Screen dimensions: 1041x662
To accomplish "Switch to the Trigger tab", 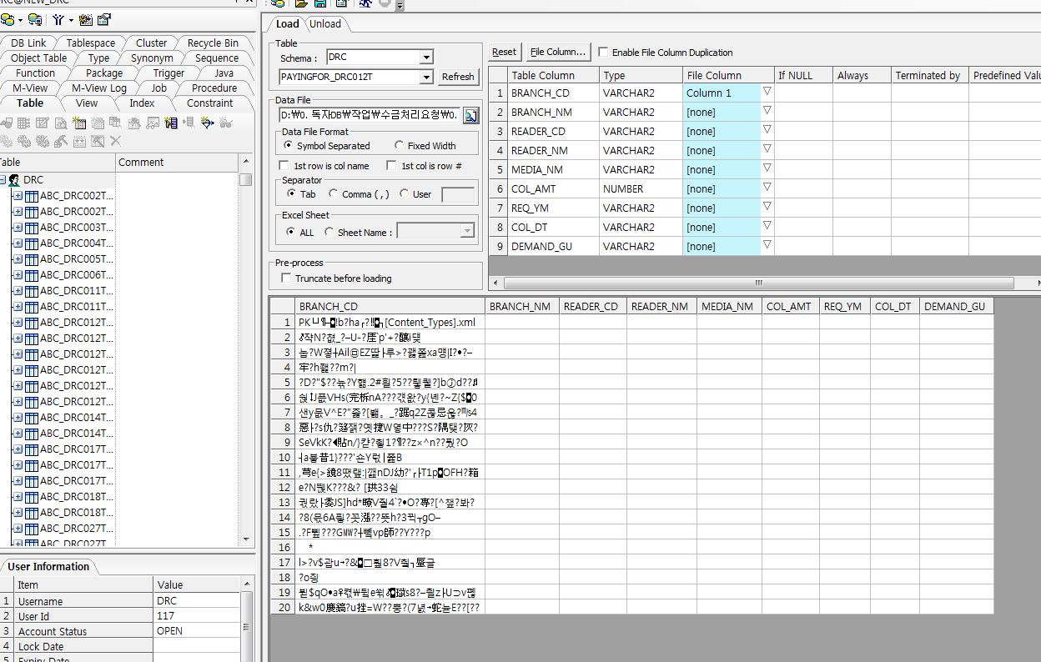I will pyautogui.click(x=169, y=73).
